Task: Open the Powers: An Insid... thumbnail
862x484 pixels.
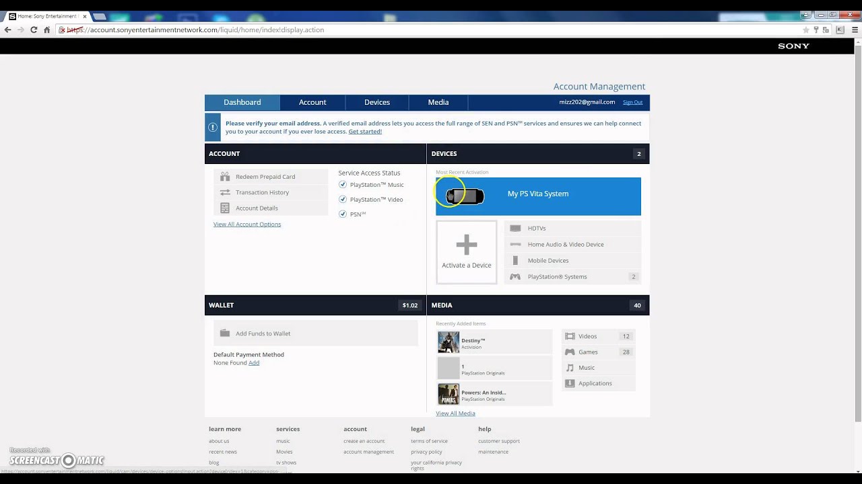Action: (x=449, y=394)
